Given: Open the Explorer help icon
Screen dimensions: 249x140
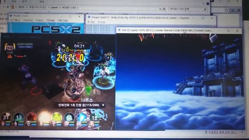Looking at the screenshot, I should (208, 3).
